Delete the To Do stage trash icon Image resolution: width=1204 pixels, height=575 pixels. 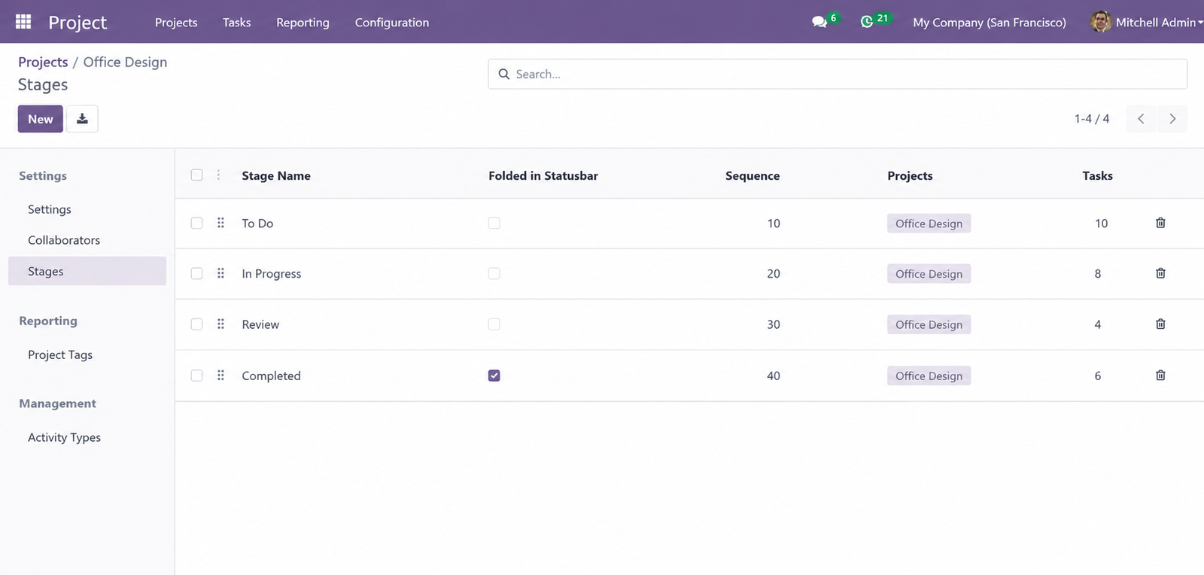tap(1160, 223)
